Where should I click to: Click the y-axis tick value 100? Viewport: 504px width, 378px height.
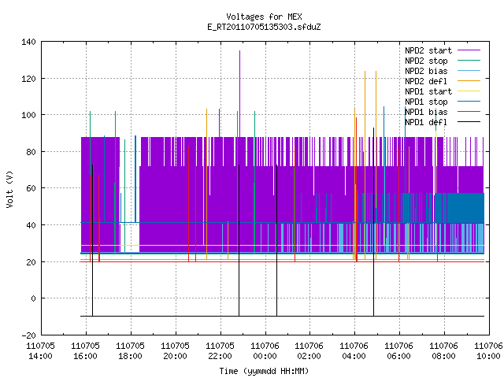pos(28,115)
